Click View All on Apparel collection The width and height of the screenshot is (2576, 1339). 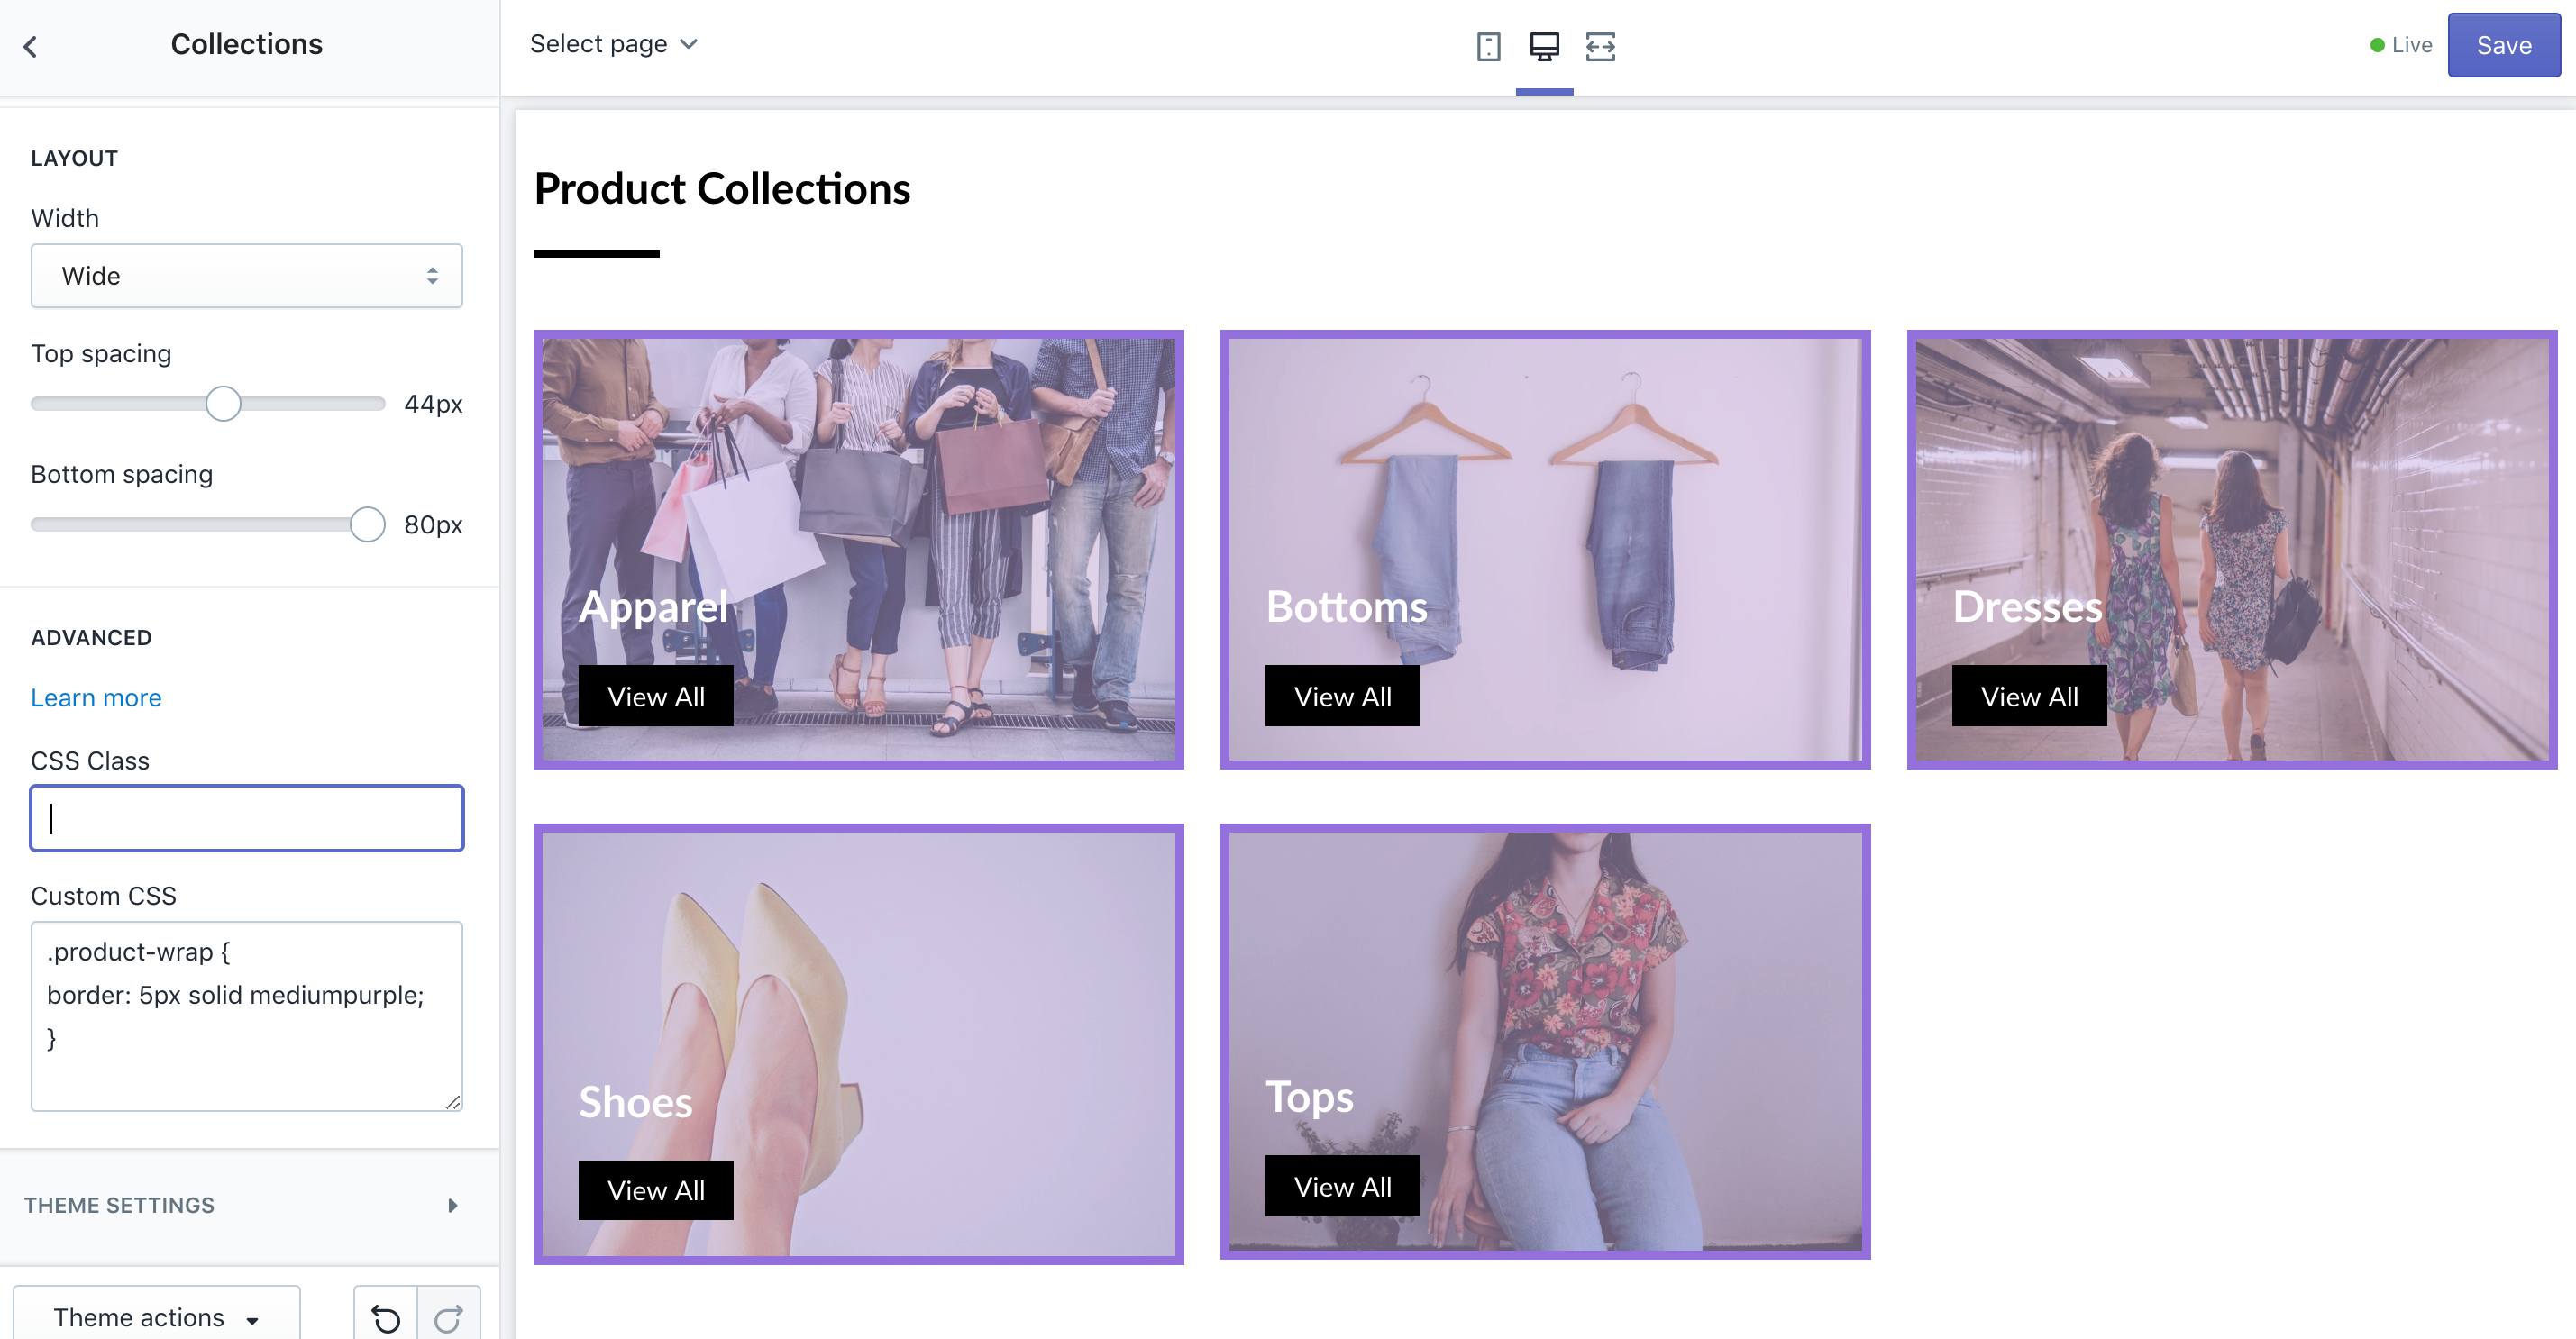pyautogui.click(x=655, y=696)
